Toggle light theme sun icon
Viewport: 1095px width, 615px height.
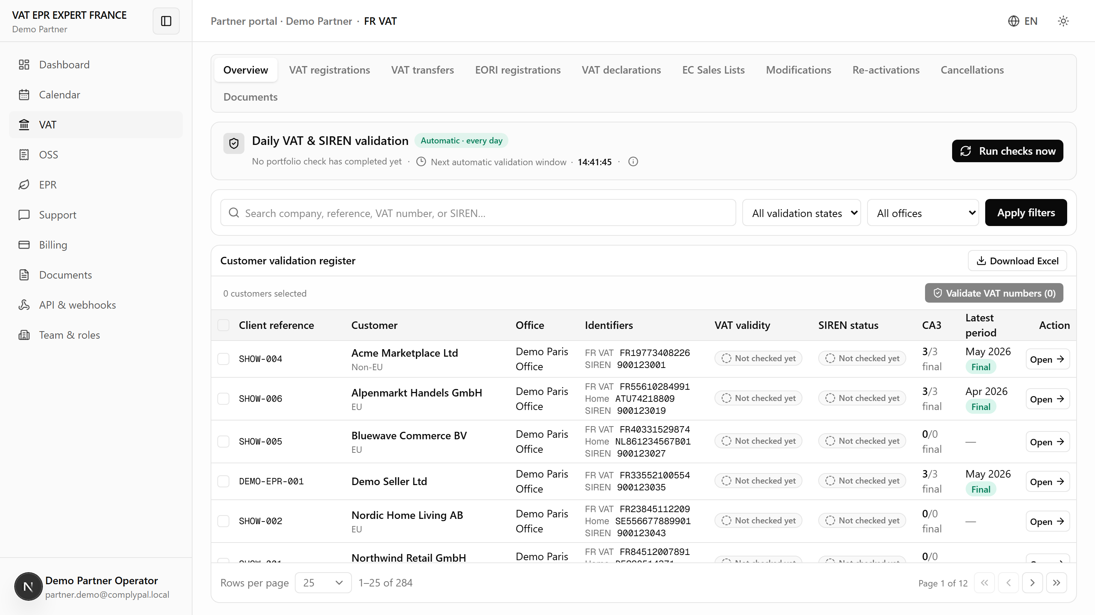pyautogui.click(x=1063, y=21)
